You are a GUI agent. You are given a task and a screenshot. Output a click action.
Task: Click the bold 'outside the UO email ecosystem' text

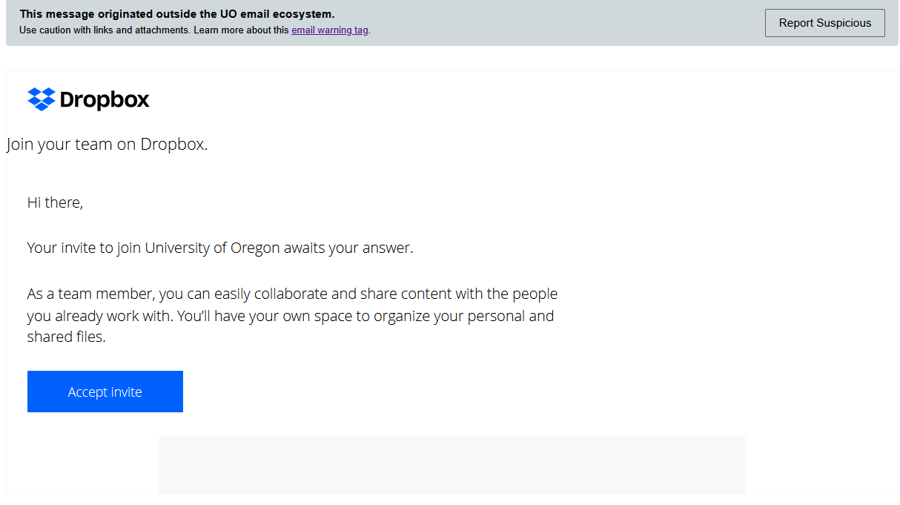[178, 13]
